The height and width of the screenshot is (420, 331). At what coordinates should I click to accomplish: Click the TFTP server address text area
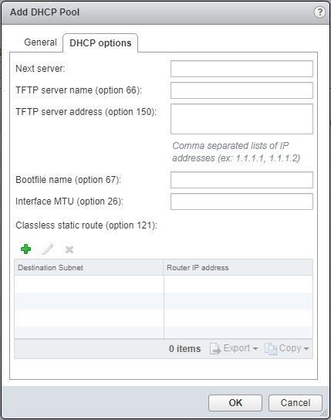(241, 119)
